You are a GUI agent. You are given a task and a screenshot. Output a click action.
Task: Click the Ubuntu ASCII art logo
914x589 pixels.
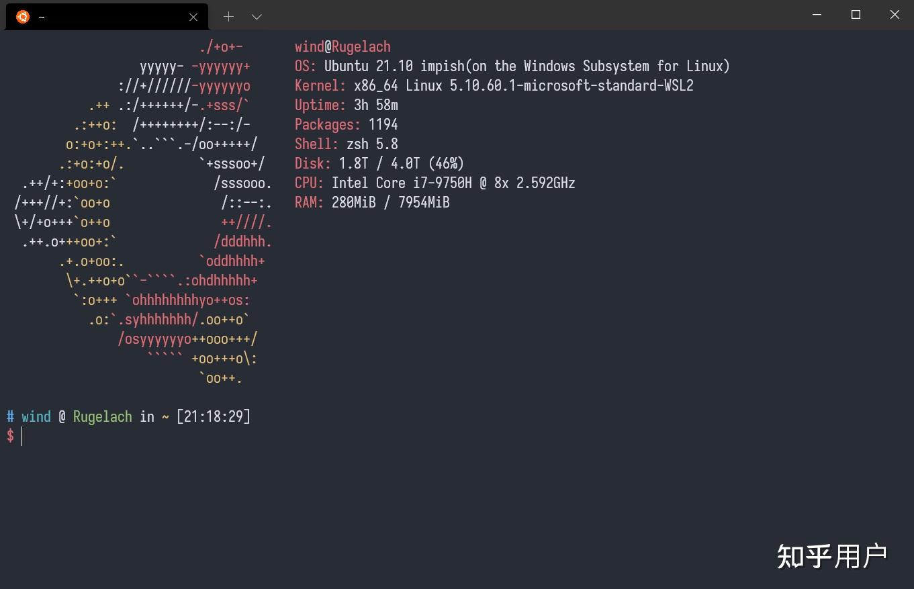[143, 212]
